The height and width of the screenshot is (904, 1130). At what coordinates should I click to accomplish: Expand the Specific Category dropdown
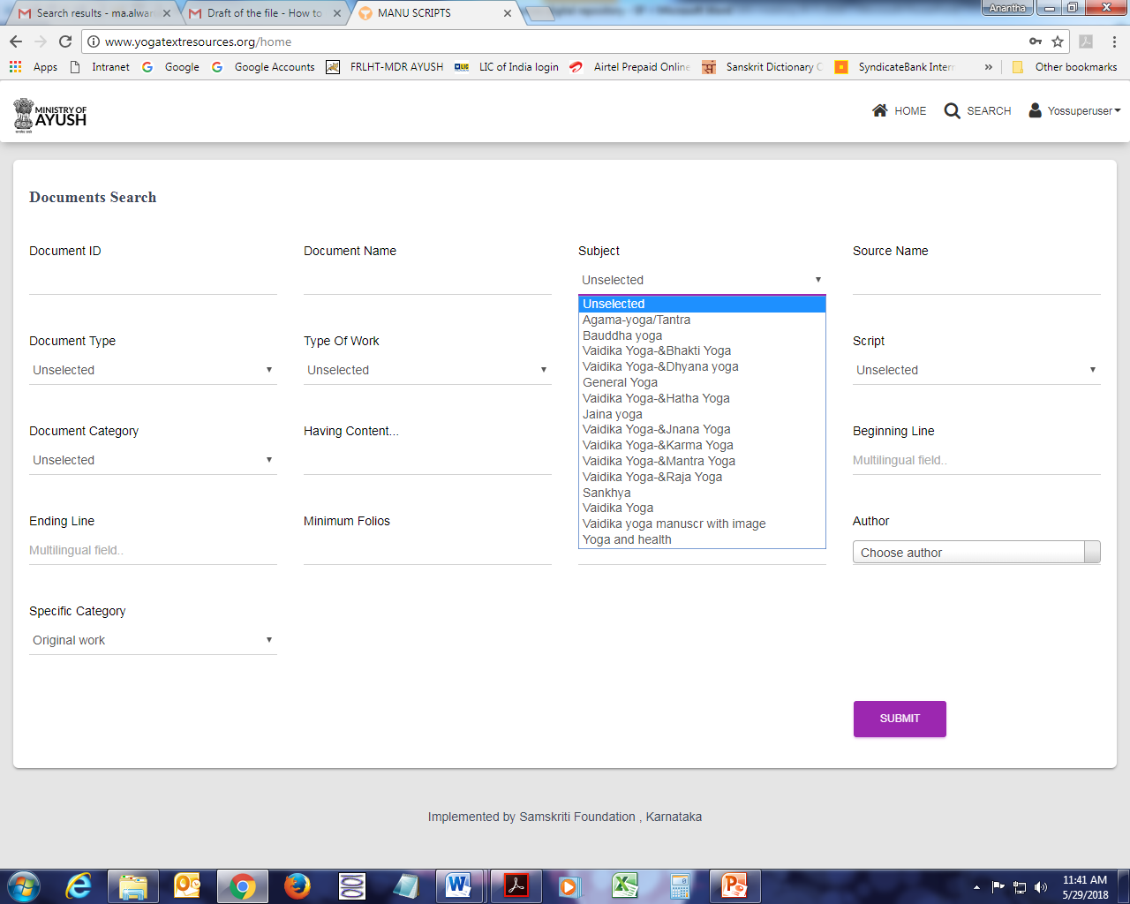click(153, 640)
